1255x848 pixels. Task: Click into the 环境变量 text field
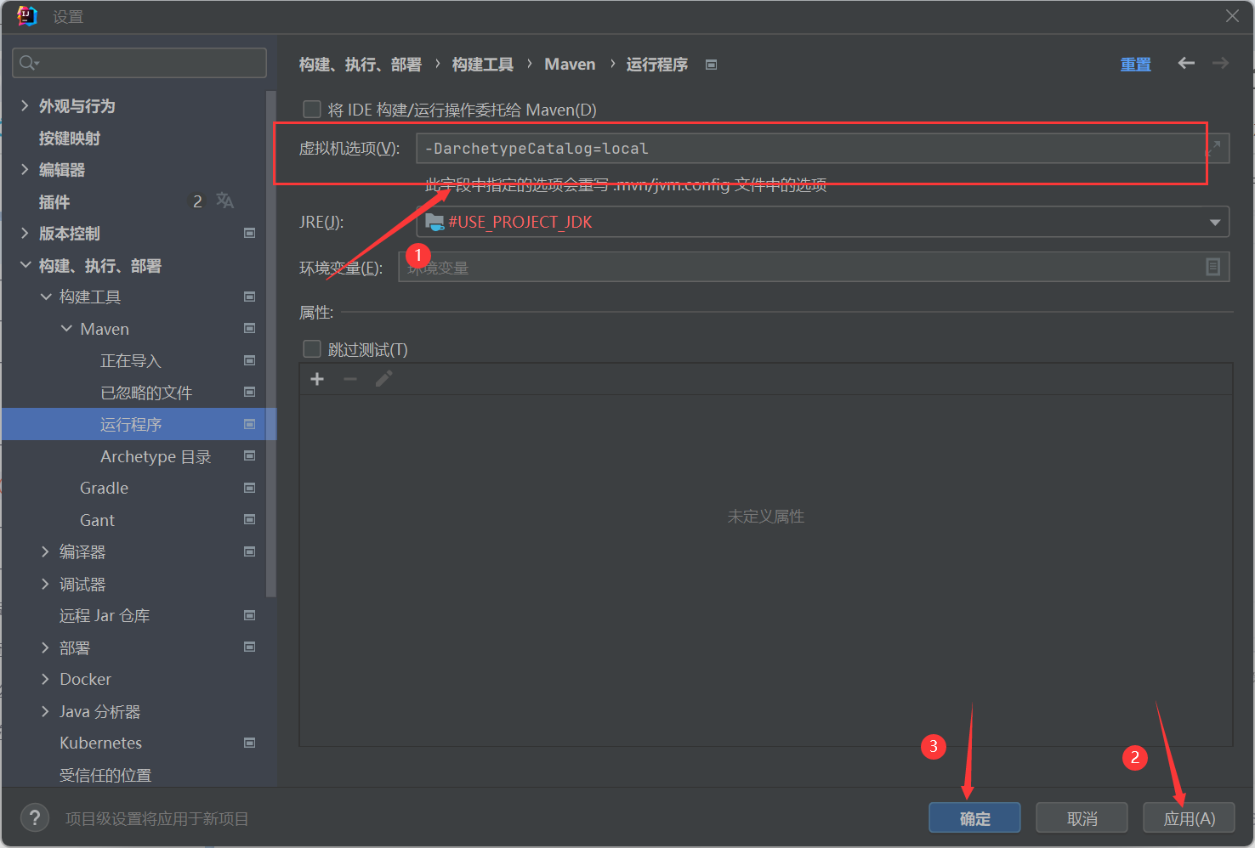click(x=814, y=267)
